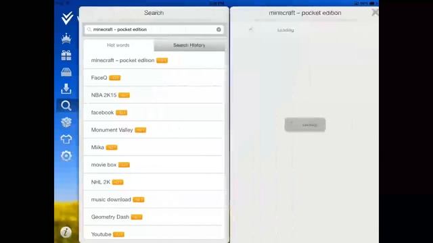
Task: Open the gift box section
Action: click(x=66, y=55)
